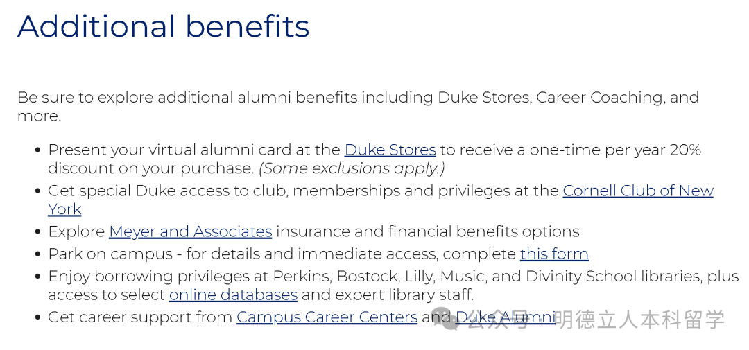Click the Chinese watermark text
This screenshot has height=350, width=749.
638,319
